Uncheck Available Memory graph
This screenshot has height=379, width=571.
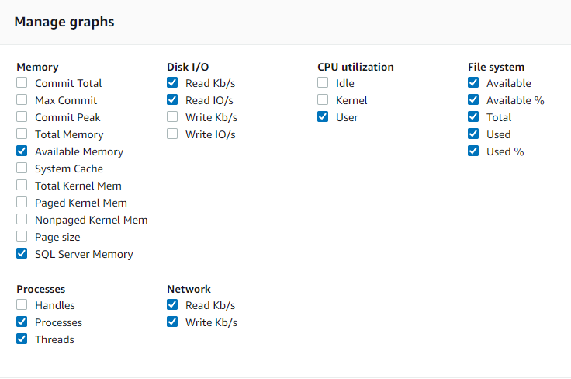click(x=22, y=151)
